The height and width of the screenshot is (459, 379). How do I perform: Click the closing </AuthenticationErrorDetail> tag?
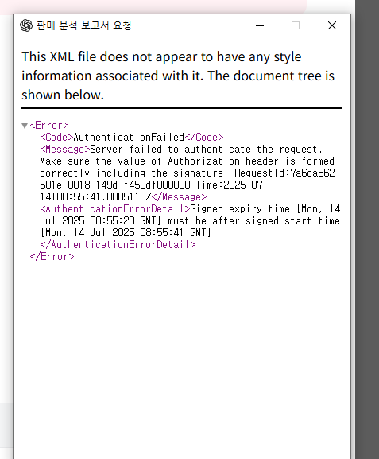point(118,245)
